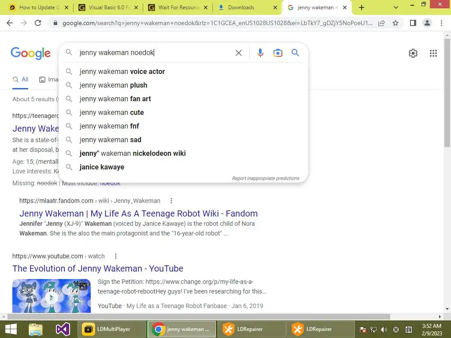Screen dimensions: 451x338
Task: Clear the search box with the X icon
Action: (x=238, y=53)
